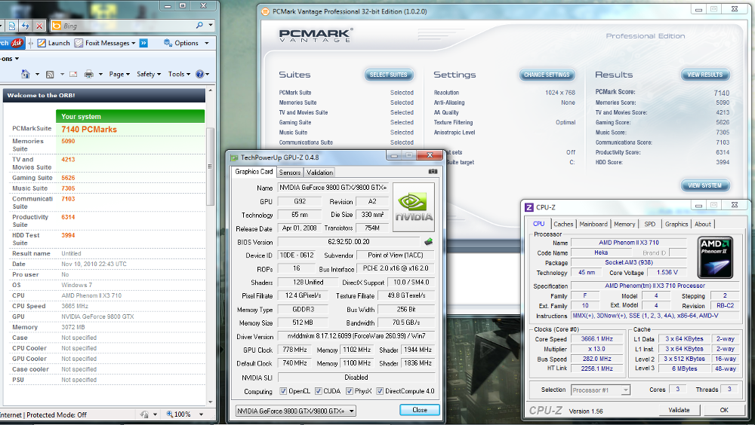Open the Tools menu in browser
Image resolution: width=755 pixels, height=425 pixels.
pos(179,74)
